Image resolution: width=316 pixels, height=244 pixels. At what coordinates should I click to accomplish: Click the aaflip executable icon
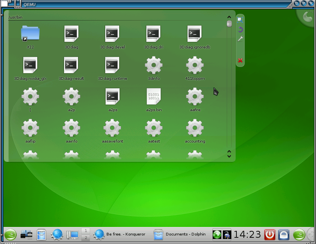[30, 128]
